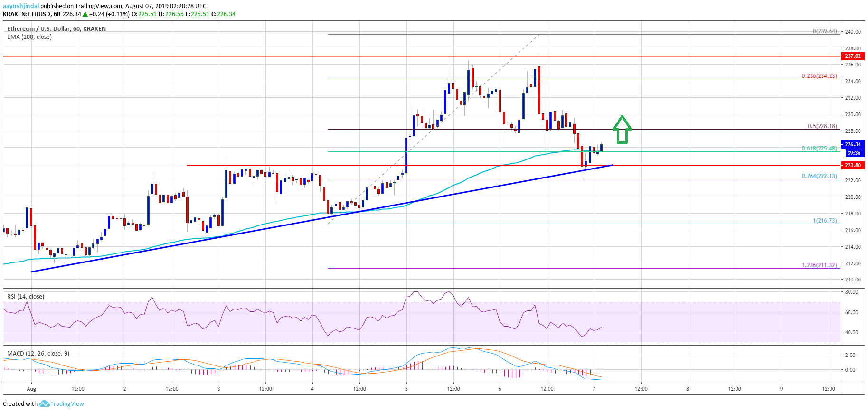Select the 1.236(211.32) Fibonacci extension label

[x=819, y=265]
